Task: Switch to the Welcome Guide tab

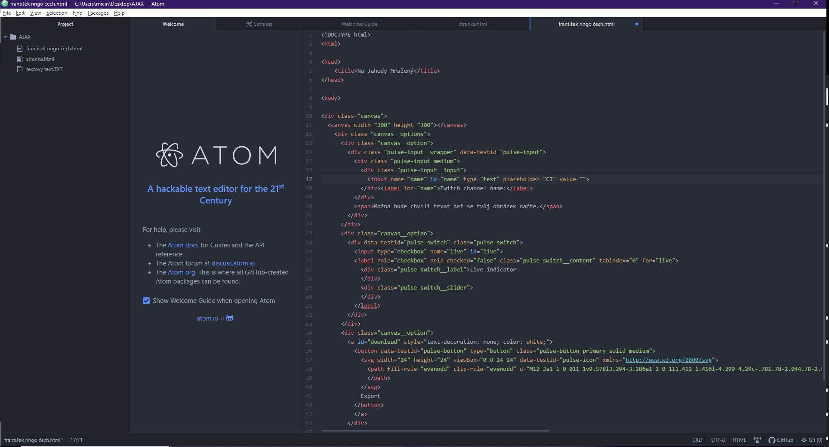Action: 359,24
